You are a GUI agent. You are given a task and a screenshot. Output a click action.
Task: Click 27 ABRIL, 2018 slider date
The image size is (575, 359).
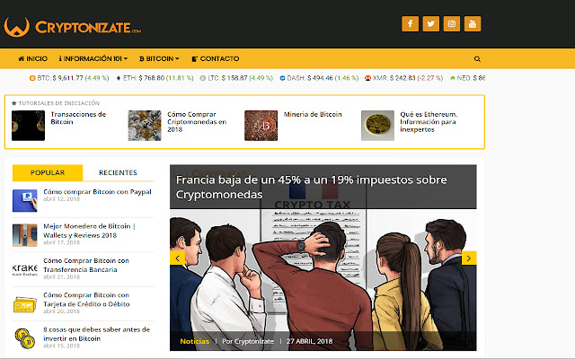(309, 341)
